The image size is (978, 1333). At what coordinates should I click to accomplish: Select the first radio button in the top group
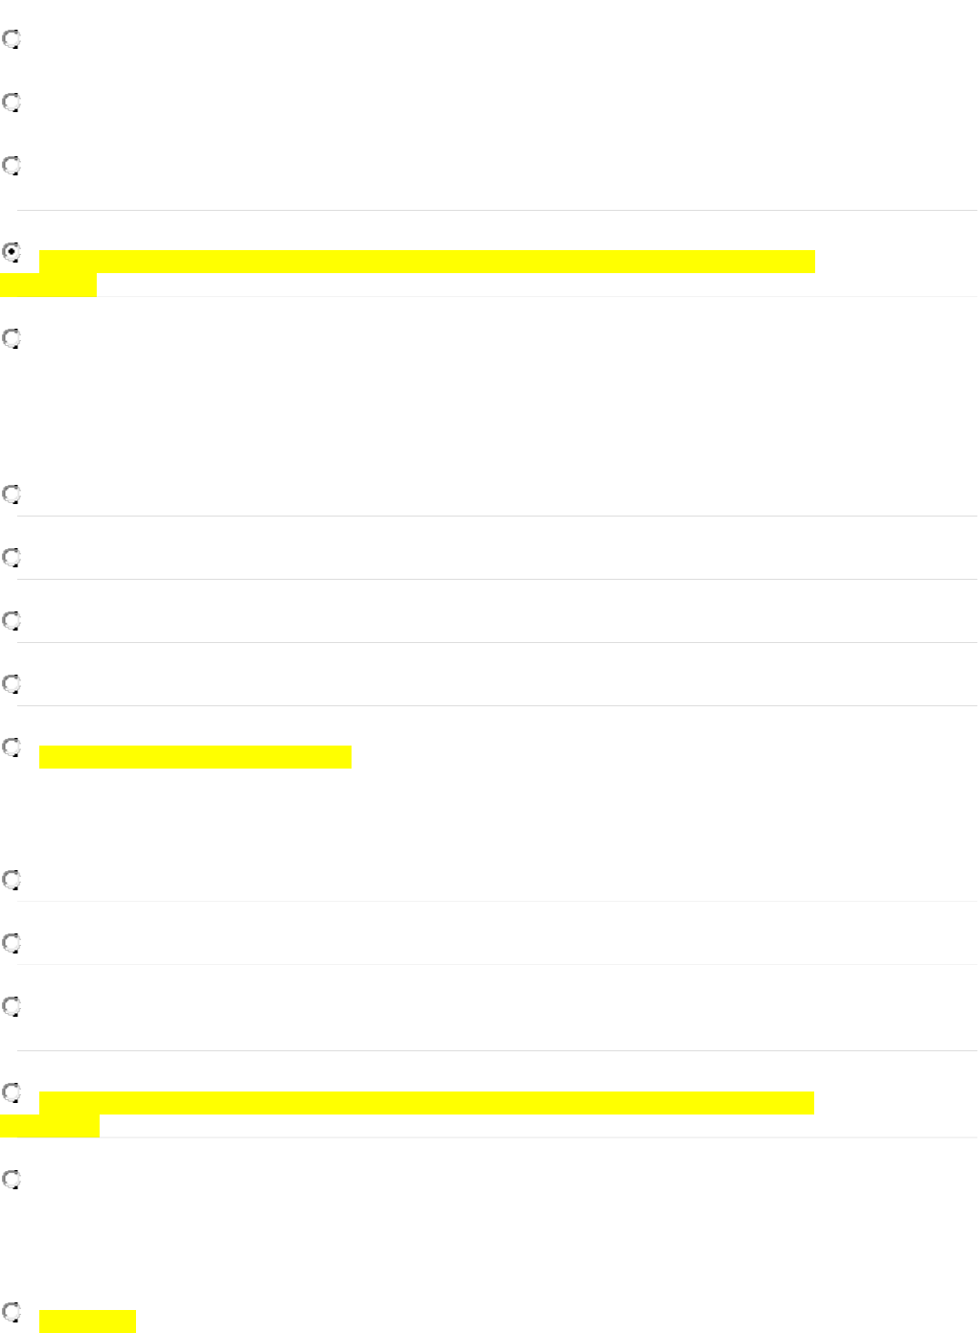tap(11, 40)
